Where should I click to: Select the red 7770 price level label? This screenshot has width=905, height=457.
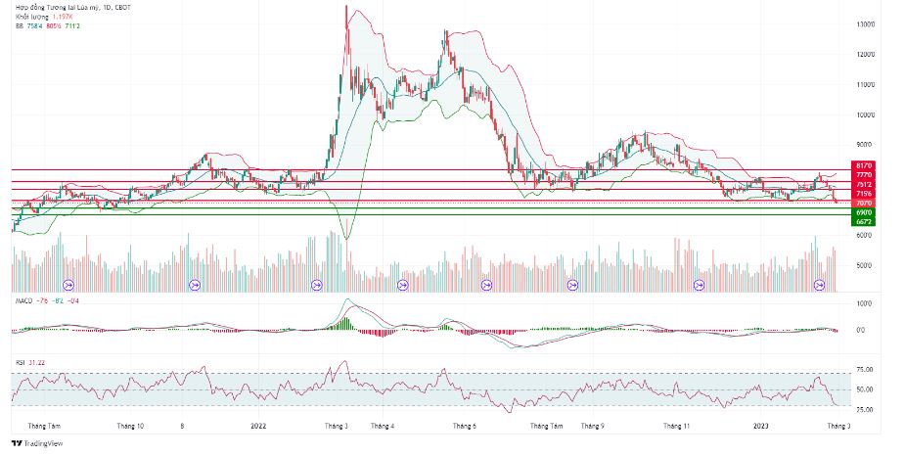[x=864, y=174]
